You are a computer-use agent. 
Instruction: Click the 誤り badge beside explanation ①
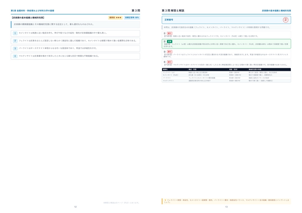pos(170,34)
